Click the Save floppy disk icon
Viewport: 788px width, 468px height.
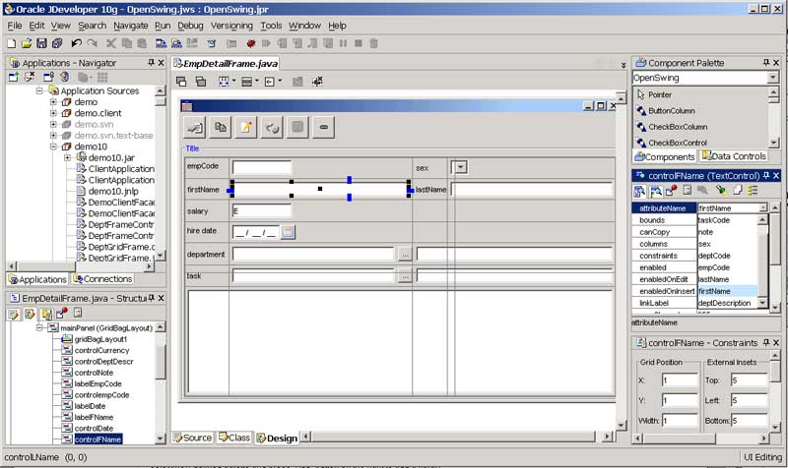41,43
